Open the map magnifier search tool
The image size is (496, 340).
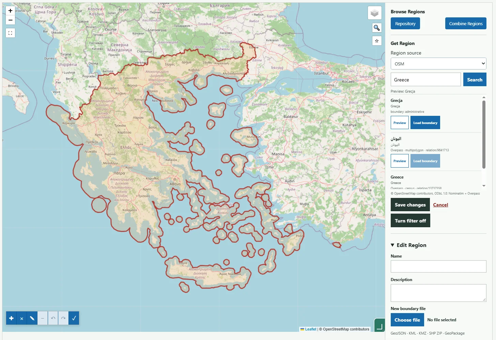377,28
